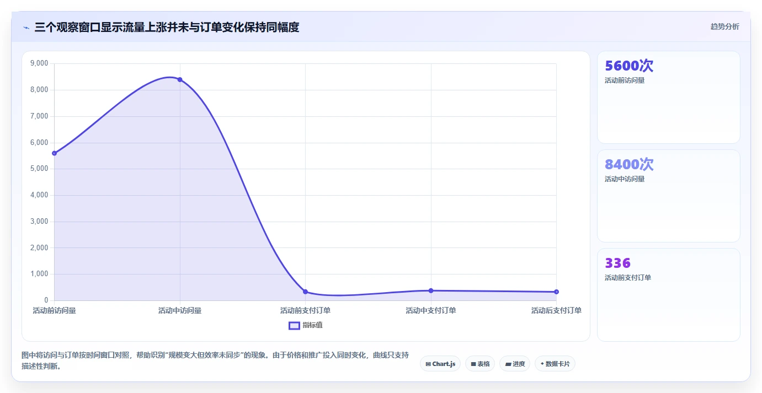Select the Chart.js tag chip
Image resolution: width=762 pixels, height=393 pixels.
click(440, 364)
